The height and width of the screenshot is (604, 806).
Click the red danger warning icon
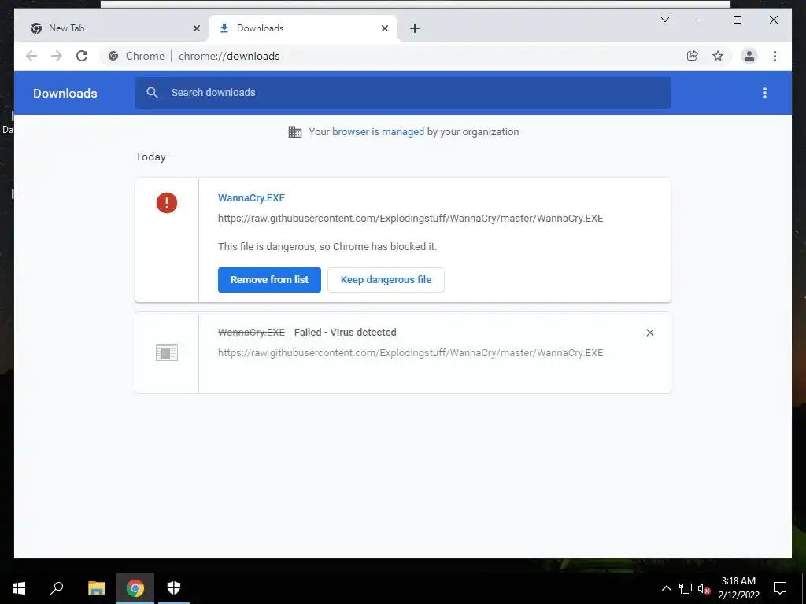[167, 202]
